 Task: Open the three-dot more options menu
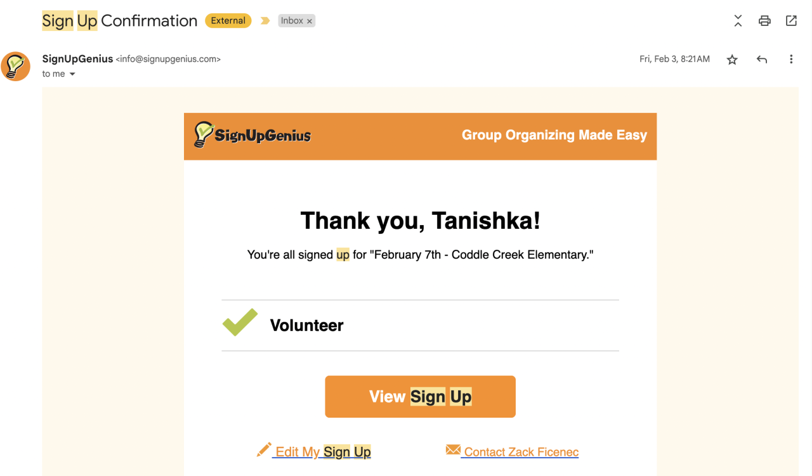point(791,60)
